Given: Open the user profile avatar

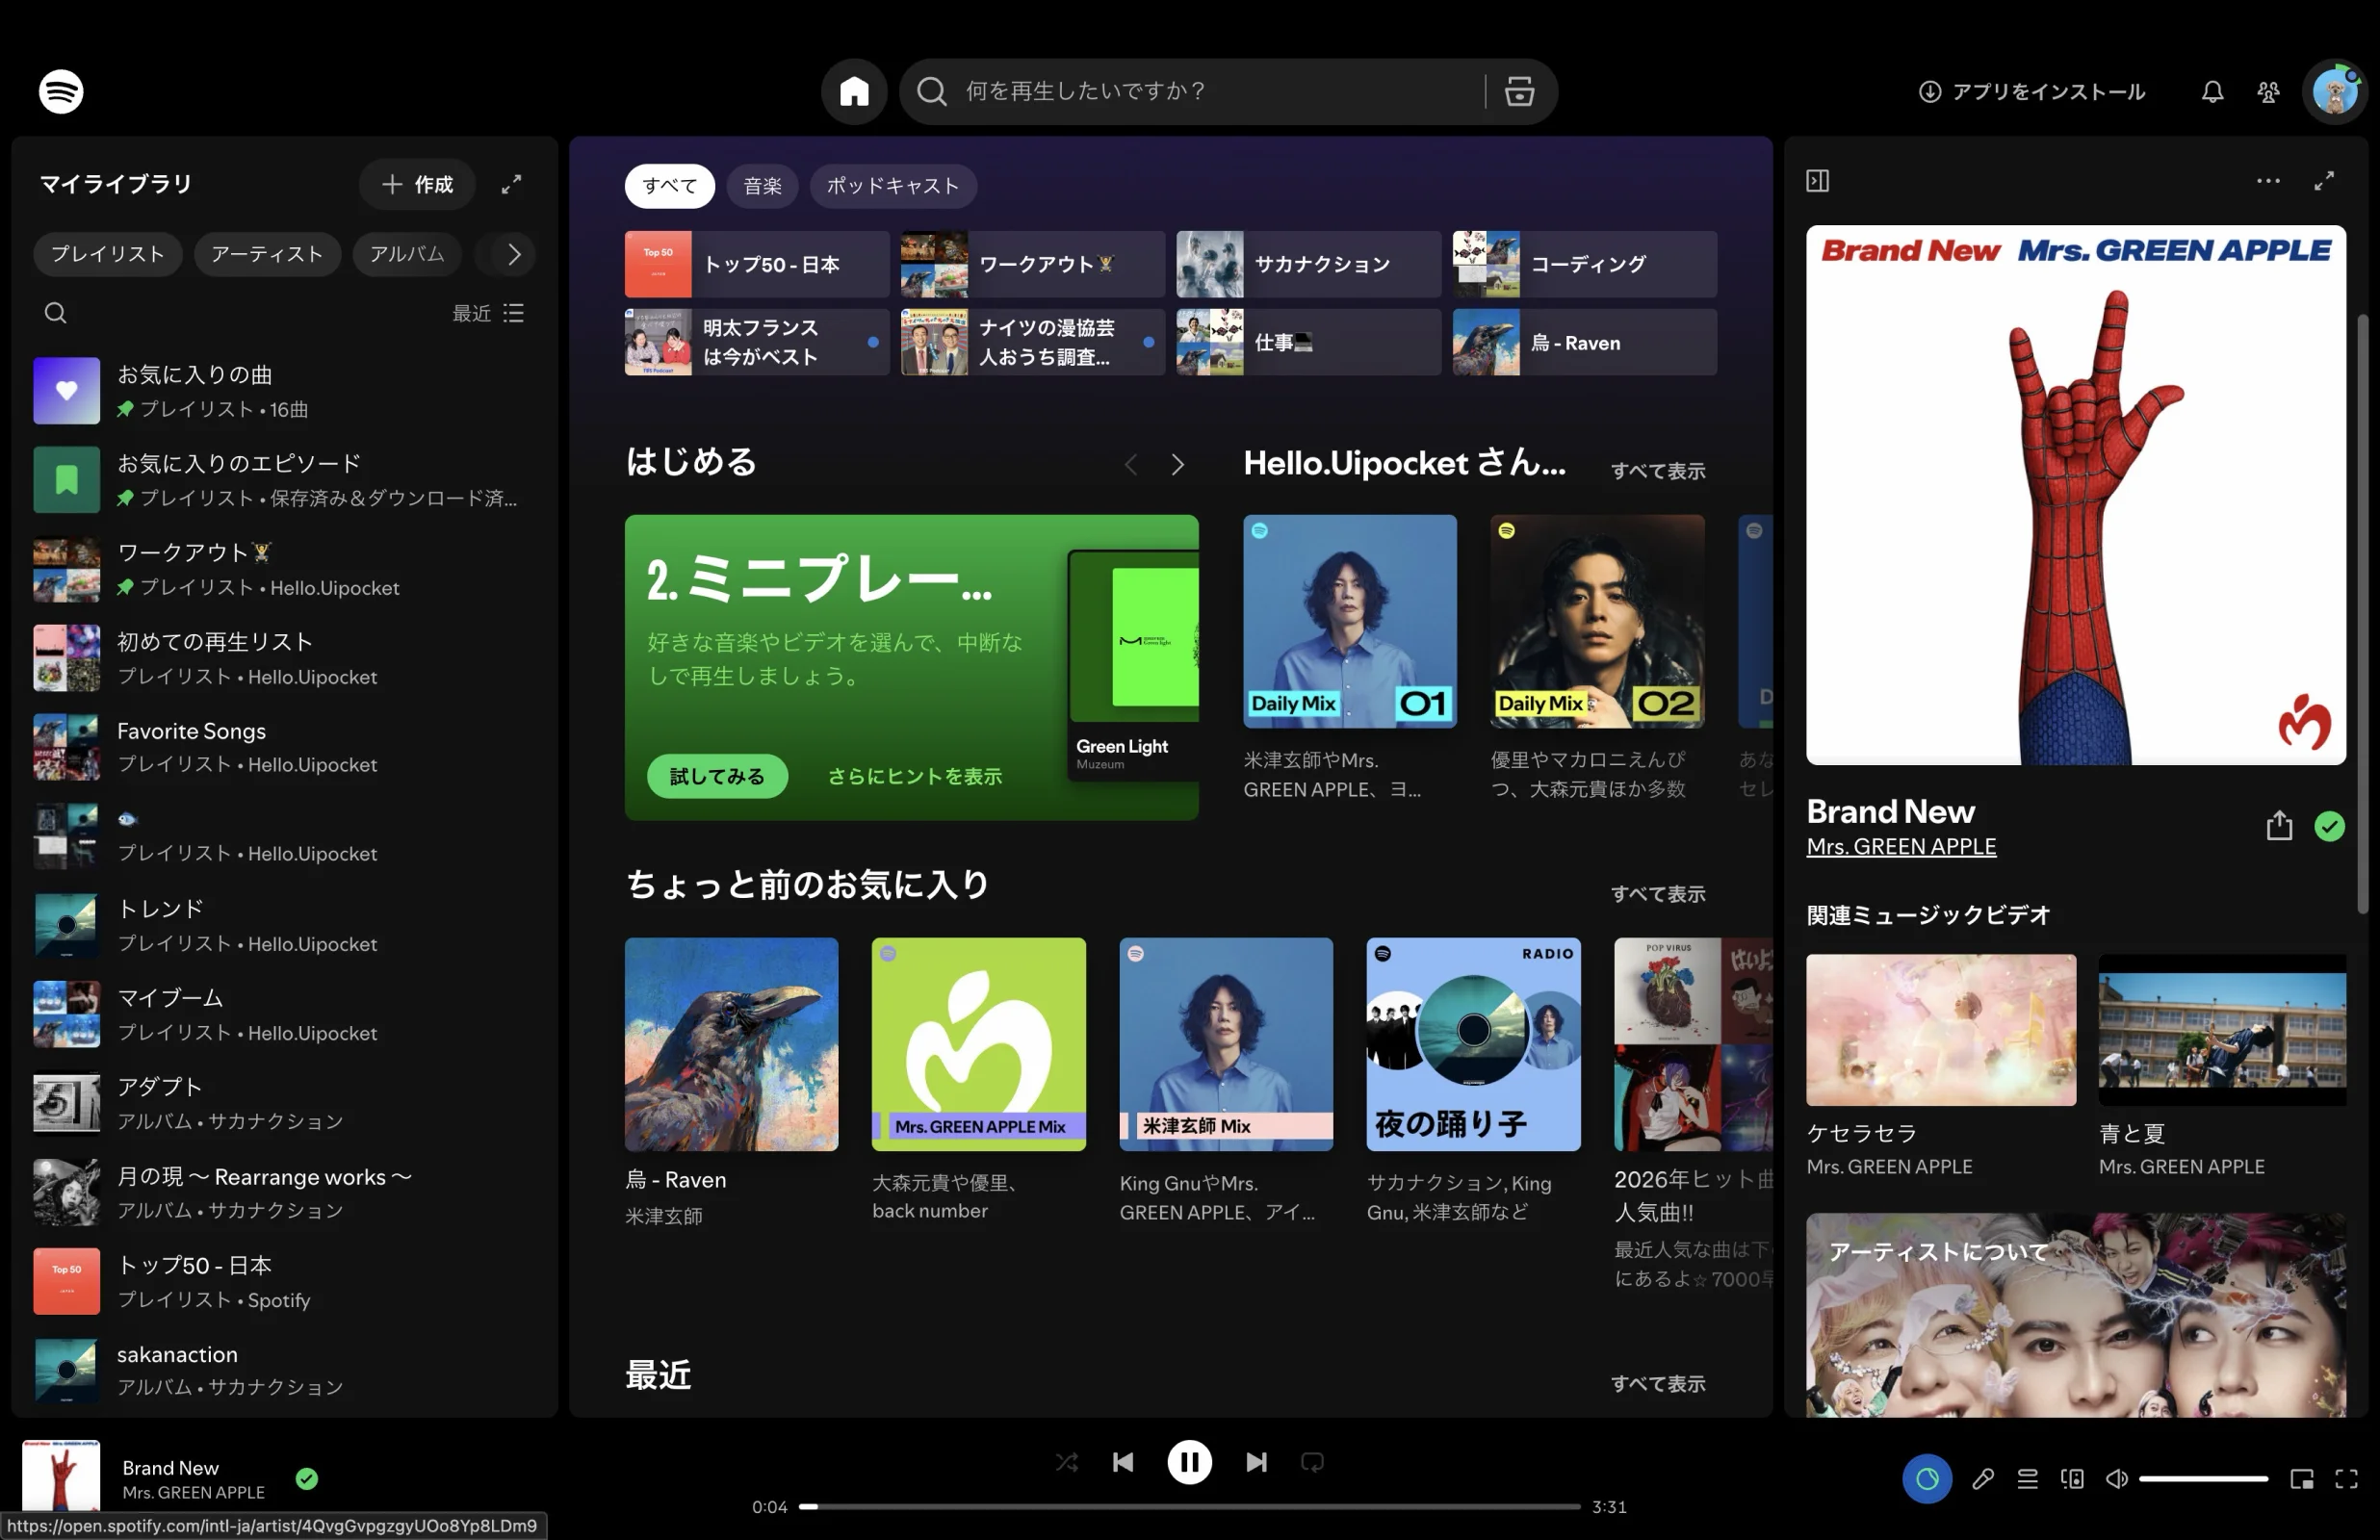Looking at the screenshot, I should [x=2334, y=91].
